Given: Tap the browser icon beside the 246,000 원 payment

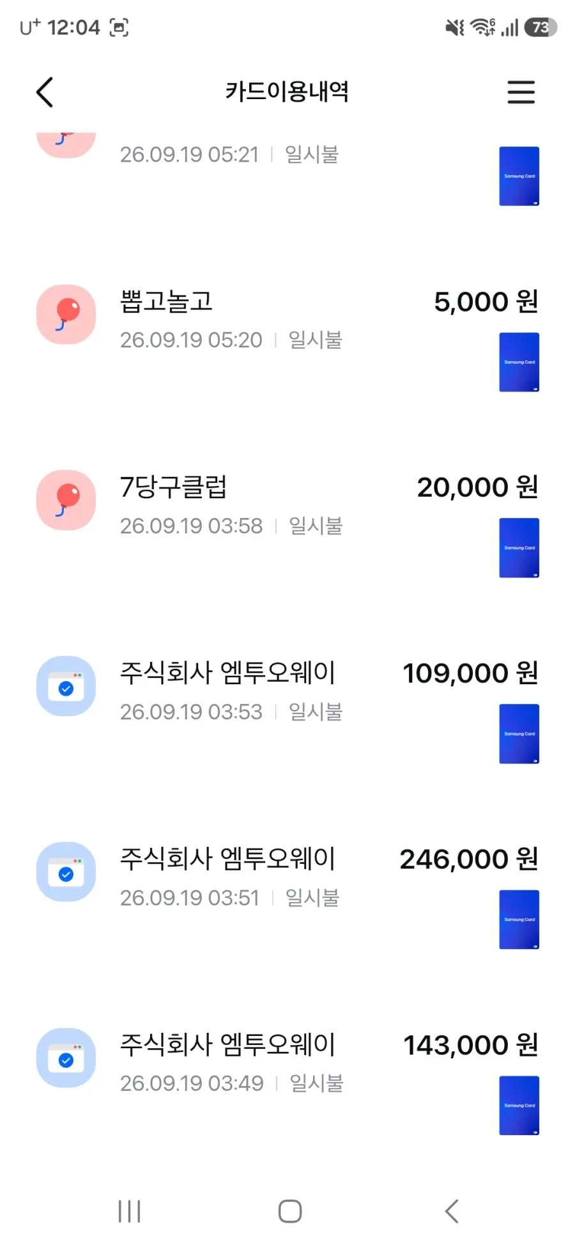Looking at the screenshot, I should click(66, 872).
